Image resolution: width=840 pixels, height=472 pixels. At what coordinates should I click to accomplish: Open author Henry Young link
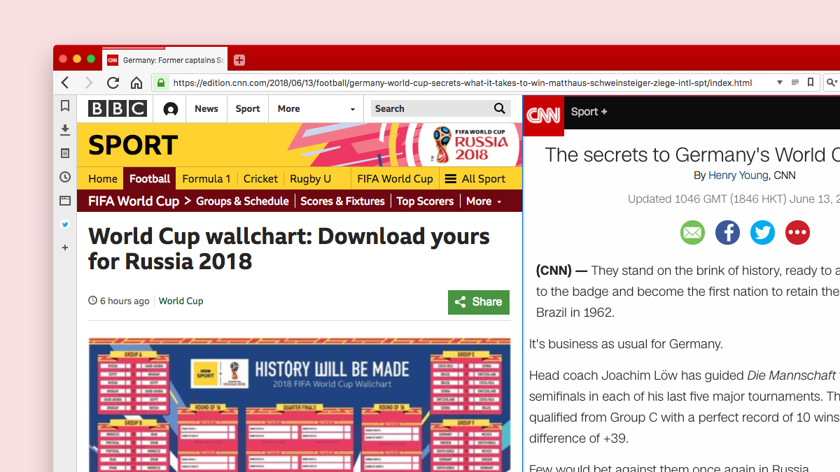click(x=738, y=176)
